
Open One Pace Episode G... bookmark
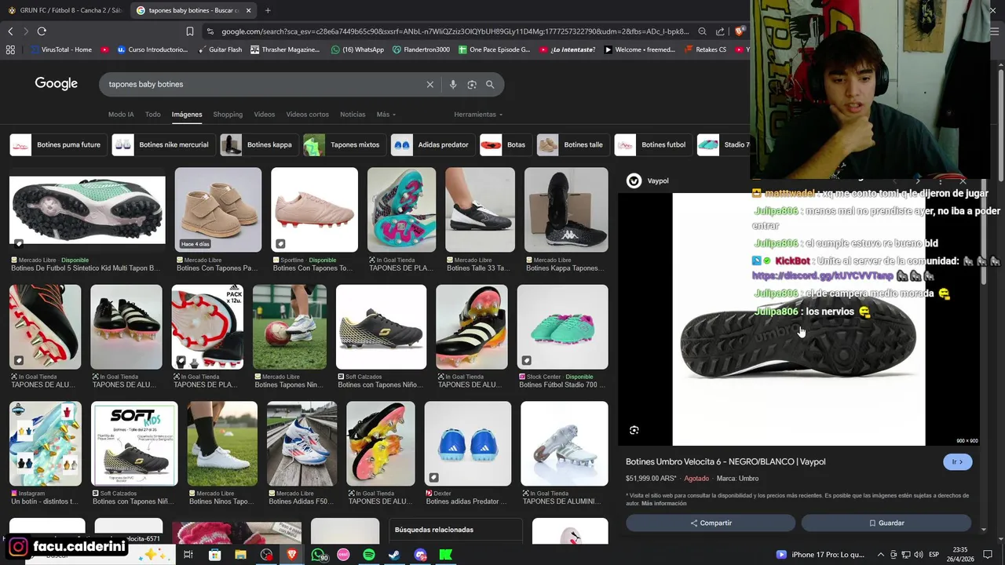click(494, 49)
